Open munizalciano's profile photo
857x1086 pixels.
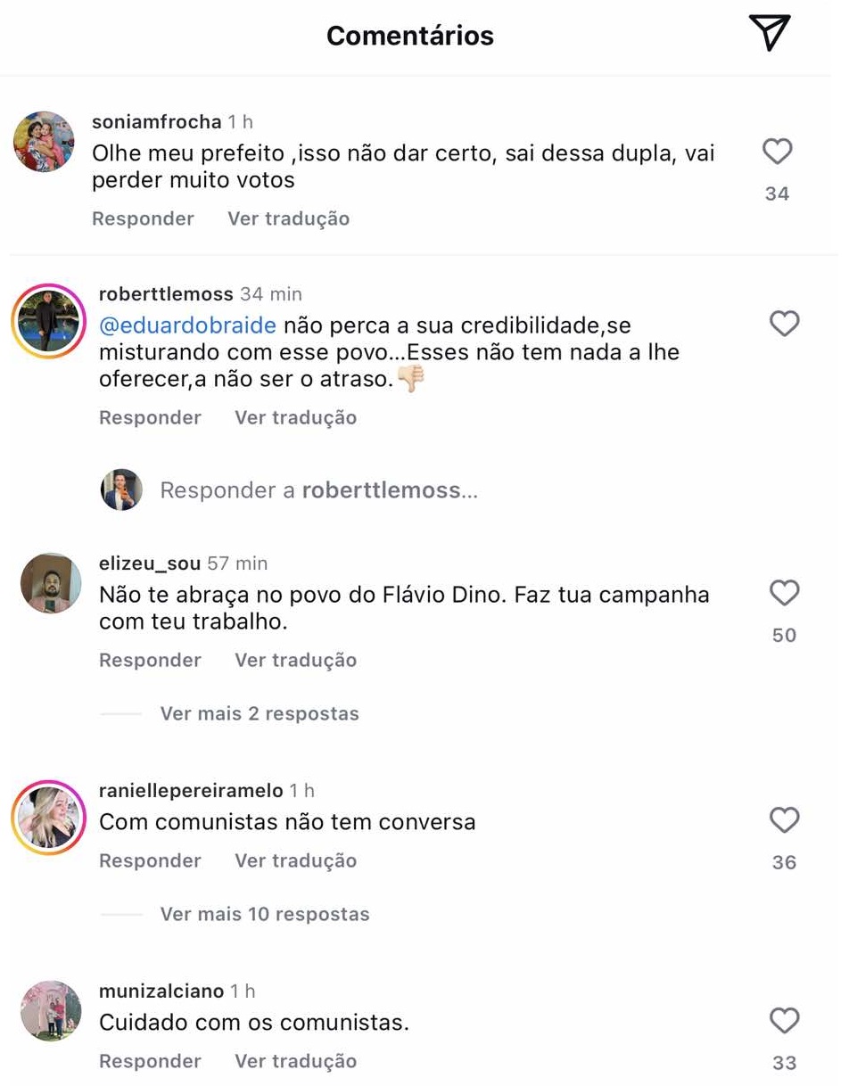tap(51, 1010)
